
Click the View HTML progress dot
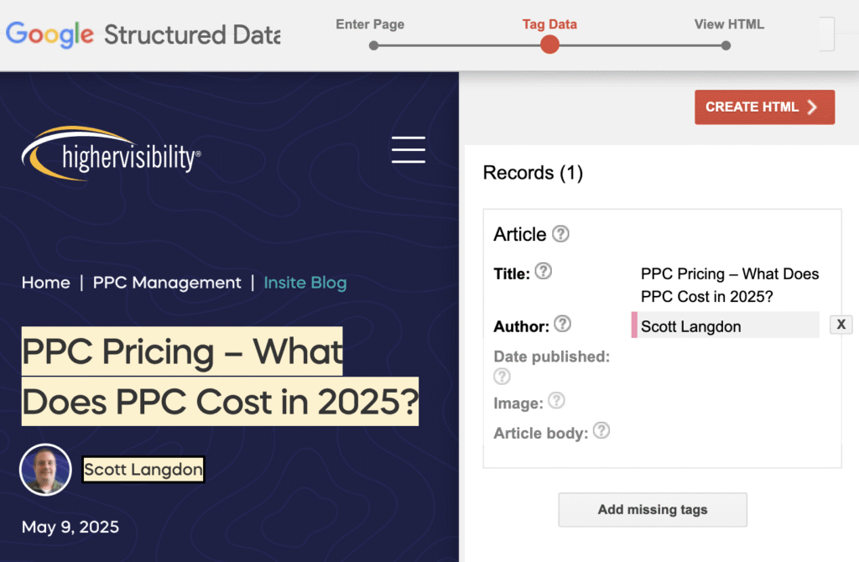pyautogui.click(x=726, y=45)
